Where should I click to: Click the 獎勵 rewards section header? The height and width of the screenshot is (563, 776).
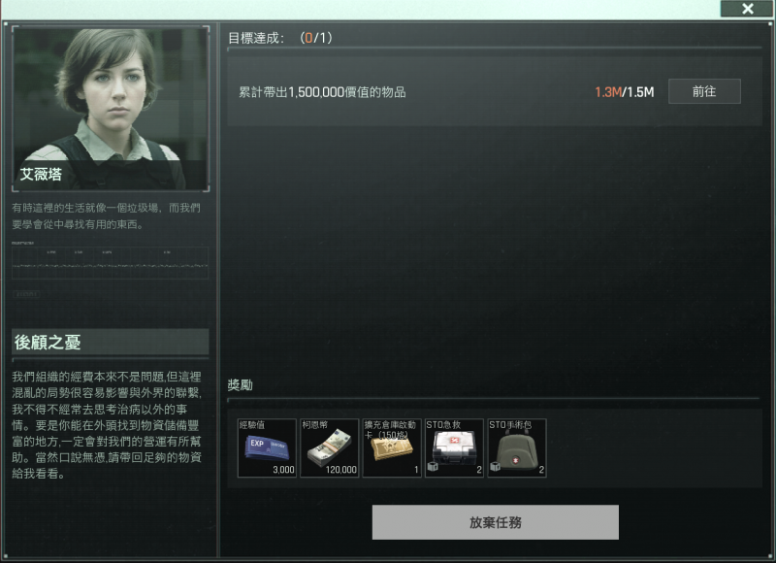[240, 384]
